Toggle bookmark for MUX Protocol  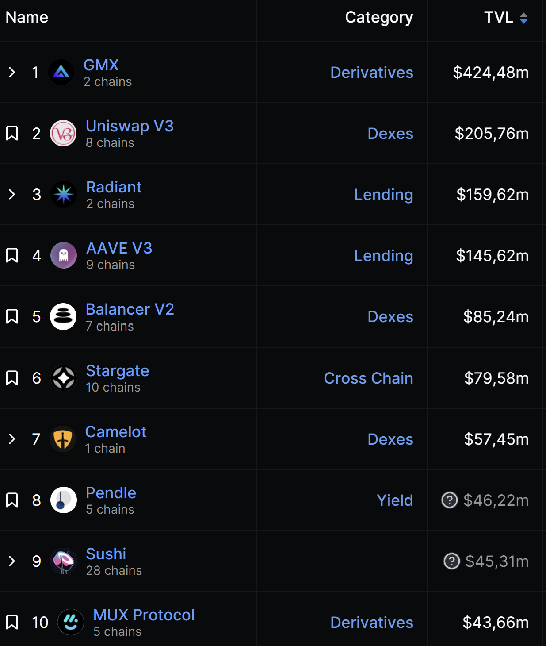point(12,622)
